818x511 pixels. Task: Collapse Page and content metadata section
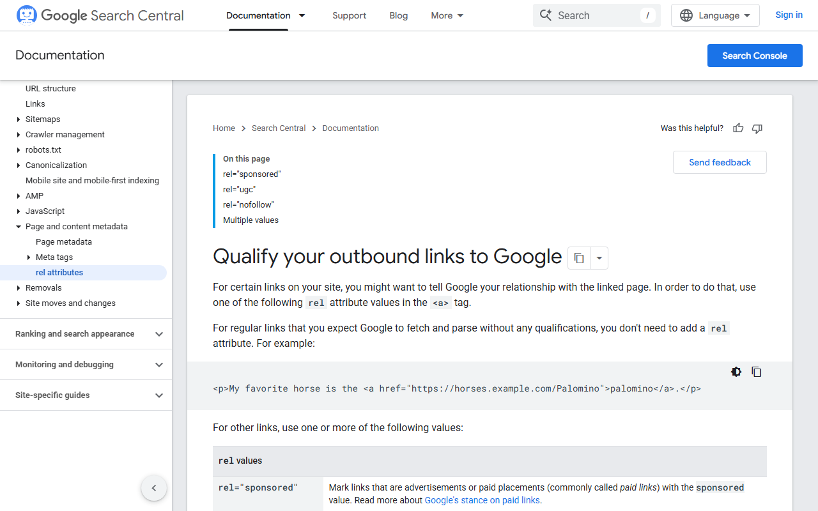tap(19, 227)
